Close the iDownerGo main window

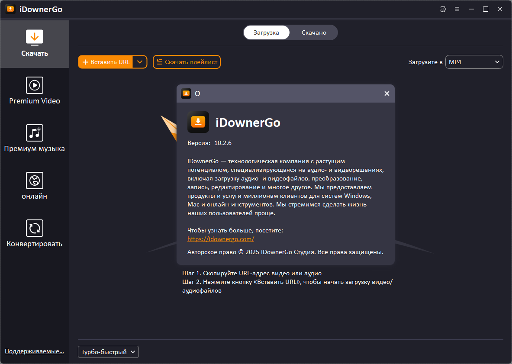pos(500,9)
